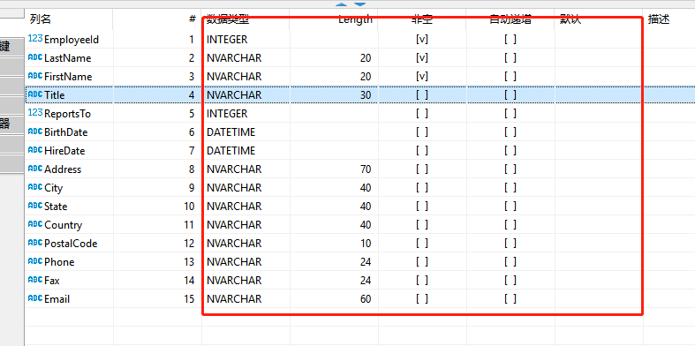The image size is (695, 346).
Task: Click the ABC icon beside Country
Action: 35,224
